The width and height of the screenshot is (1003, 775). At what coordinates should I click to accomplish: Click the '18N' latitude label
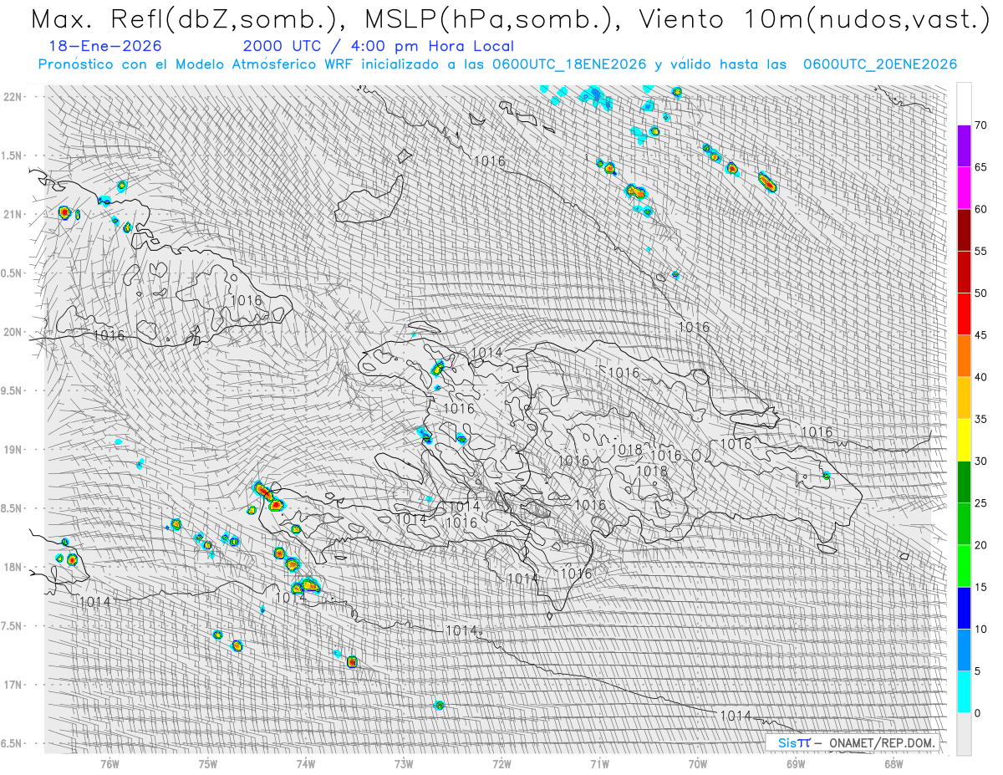(x=12, y=567)
